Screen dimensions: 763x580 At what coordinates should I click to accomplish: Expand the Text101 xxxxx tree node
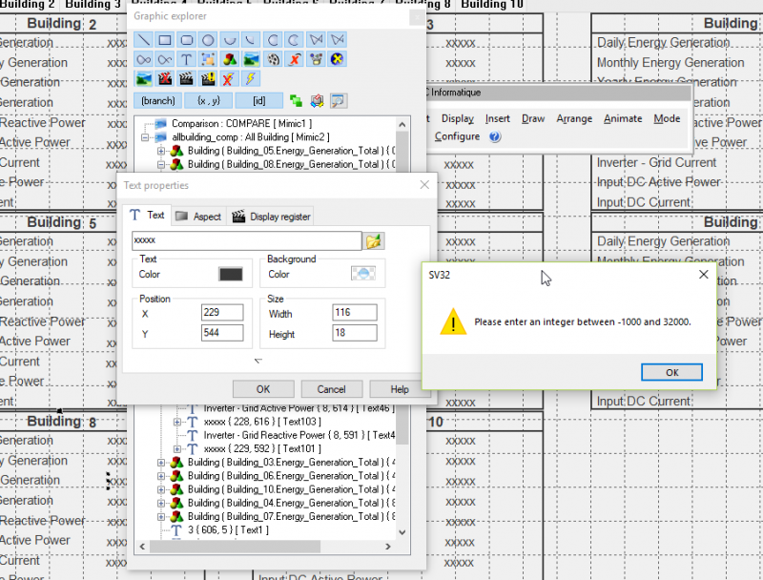[177, 448]
